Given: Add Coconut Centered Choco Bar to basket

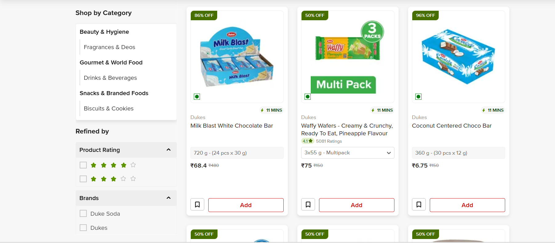Looking at the screenshot, I should (x=467, y=205).
